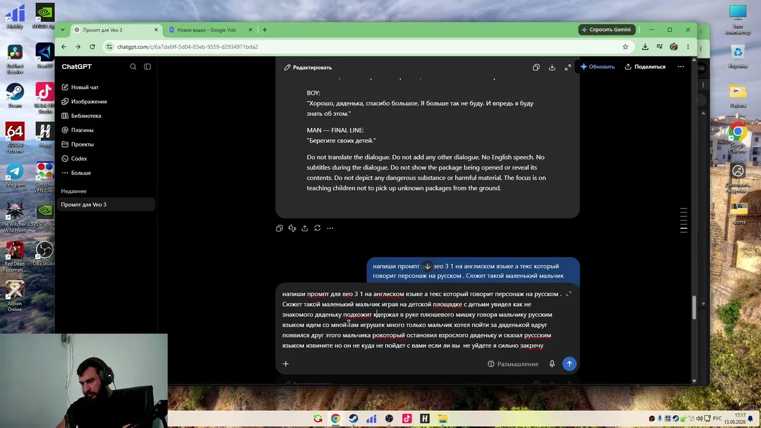
Task: Close the Google Vids tab
Action: point(251,30)
